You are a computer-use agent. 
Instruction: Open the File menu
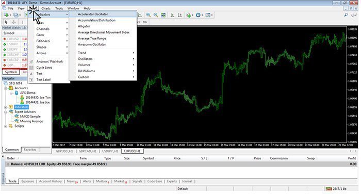pyautogui.click(x=11, y=8)
